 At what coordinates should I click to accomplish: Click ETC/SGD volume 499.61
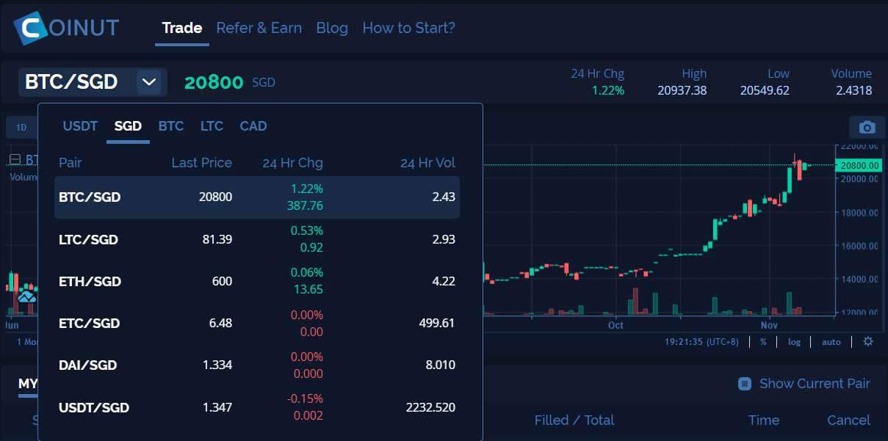coord(437,324)
